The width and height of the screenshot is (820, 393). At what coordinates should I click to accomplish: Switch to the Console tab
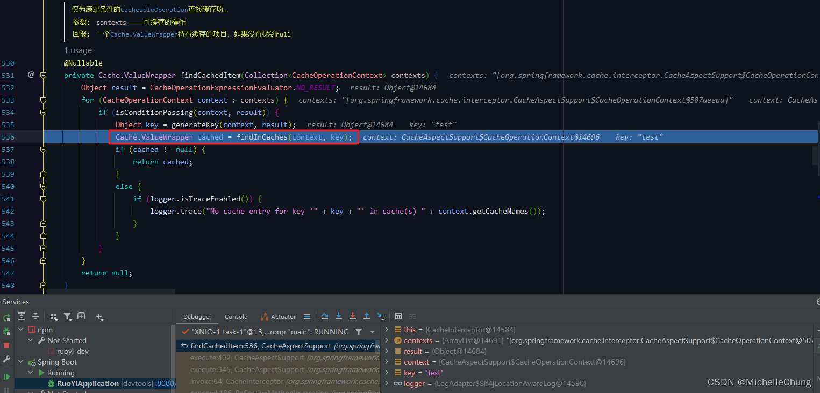click(236, 316)
